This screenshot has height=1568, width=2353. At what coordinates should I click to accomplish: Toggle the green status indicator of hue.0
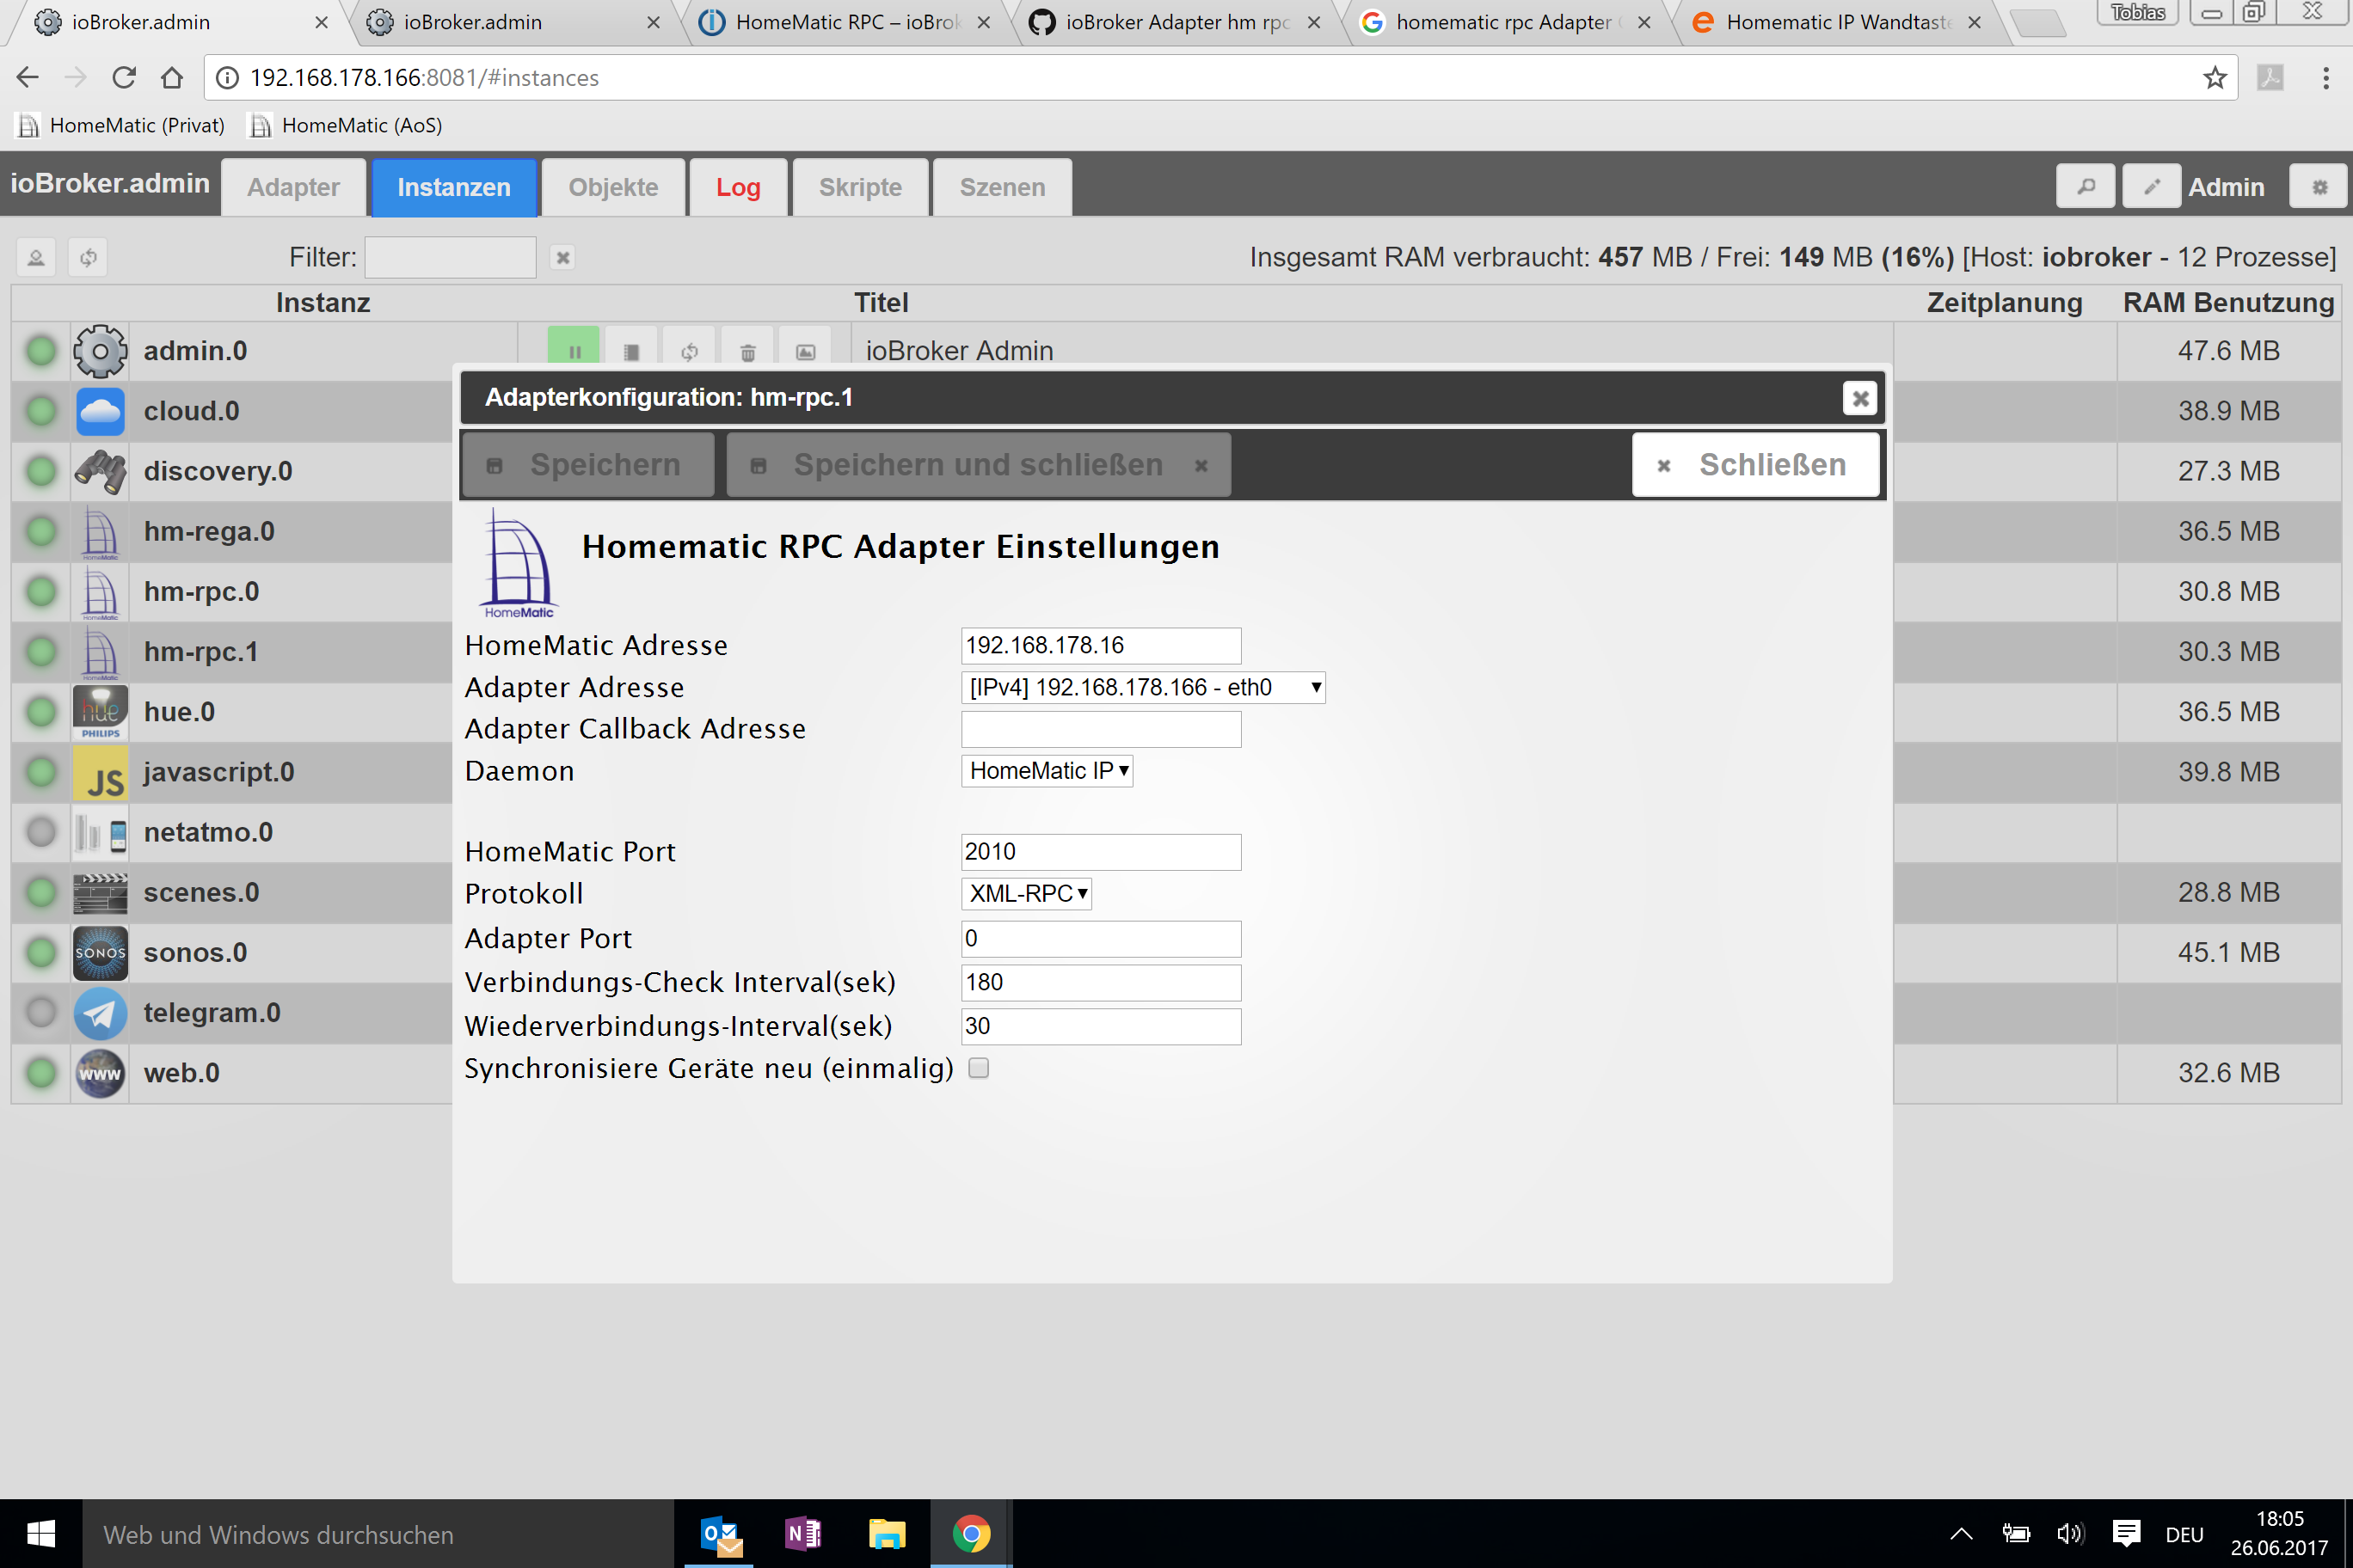(41, 712)
